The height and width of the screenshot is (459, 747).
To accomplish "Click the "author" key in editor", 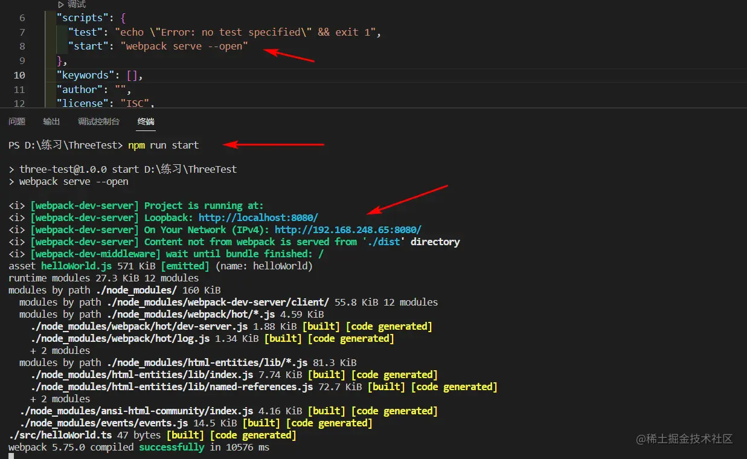I will click(x=80, y=89).
